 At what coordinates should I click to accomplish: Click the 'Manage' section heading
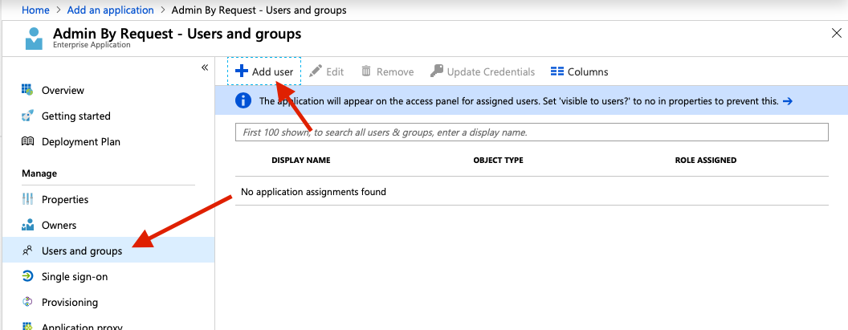click(x=39, y=173)
